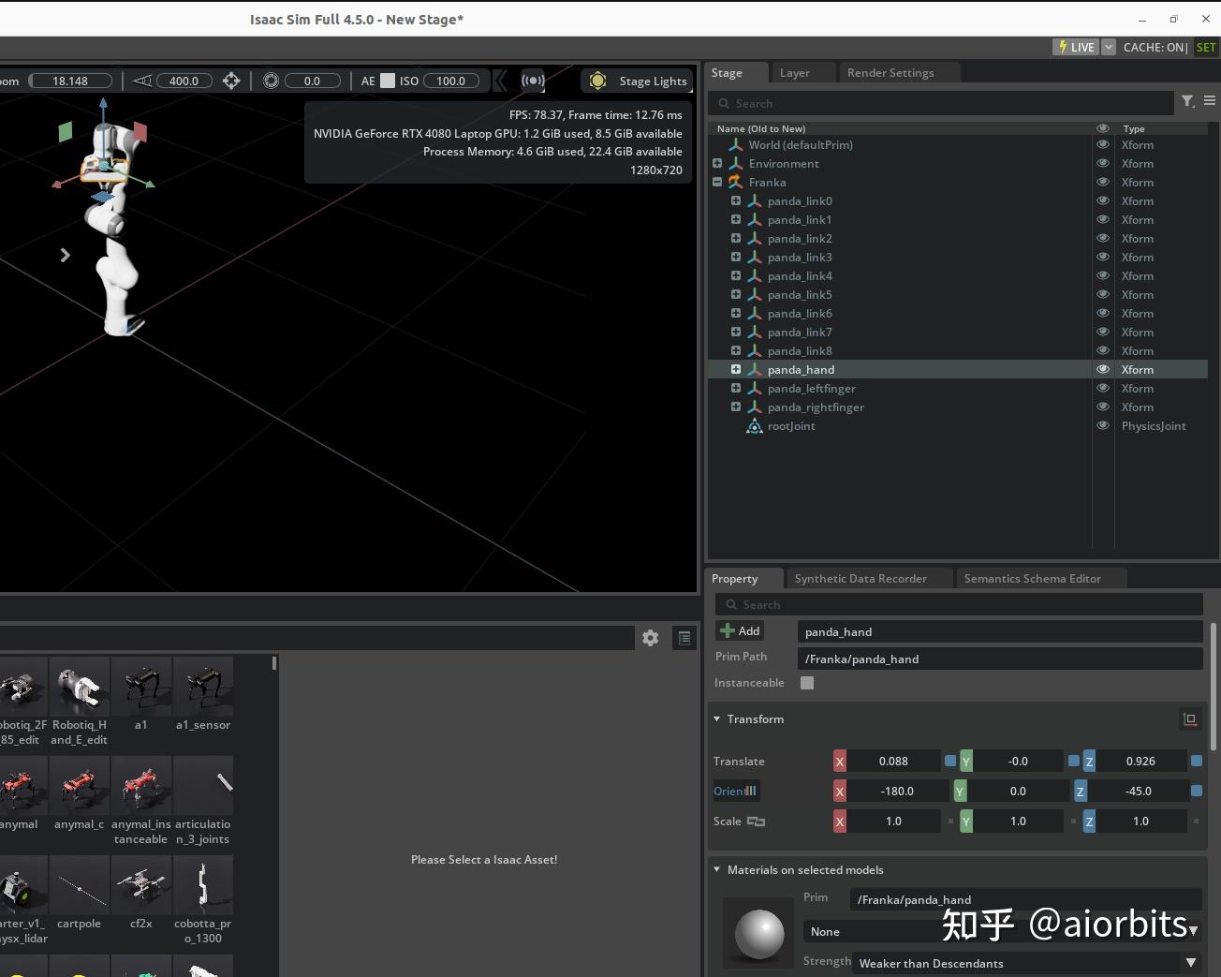Open the Stage Lights lighting menu
1221x977 pixels.
637,81
